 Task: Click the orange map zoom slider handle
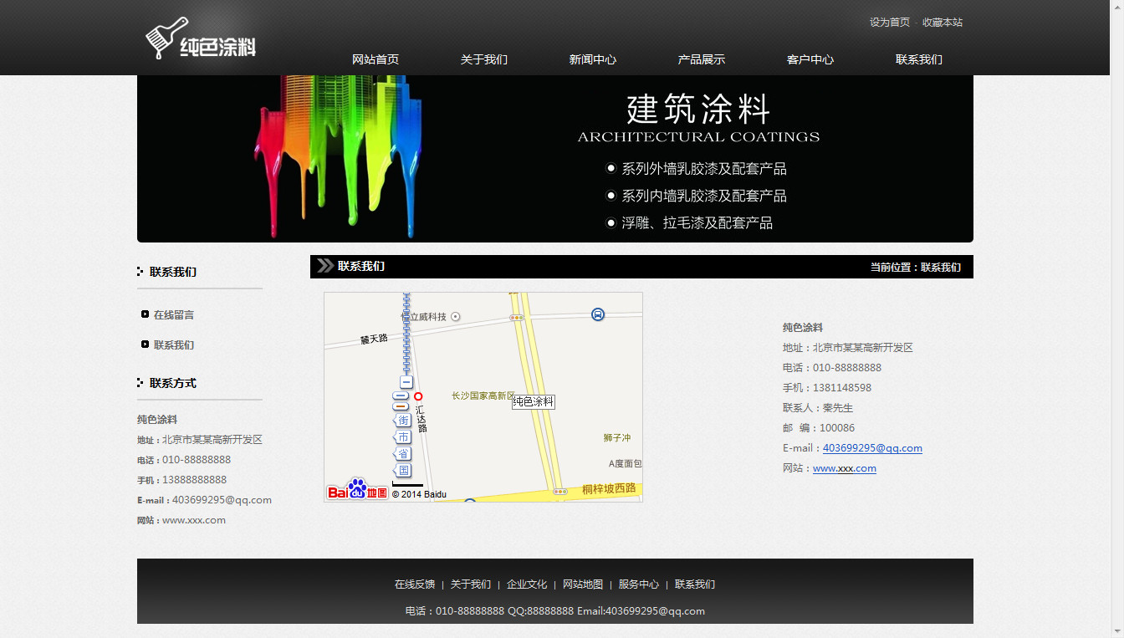pyautogui.click(x=401, y=406)
